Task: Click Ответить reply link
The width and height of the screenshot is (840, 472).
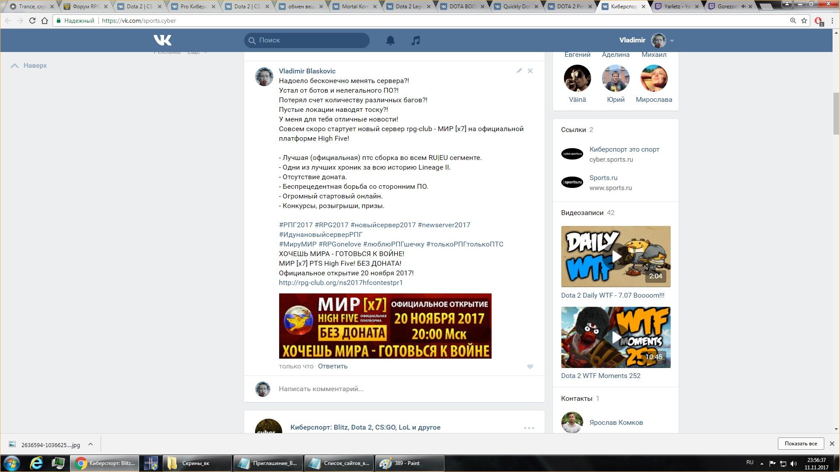Action: click(332, 366)
